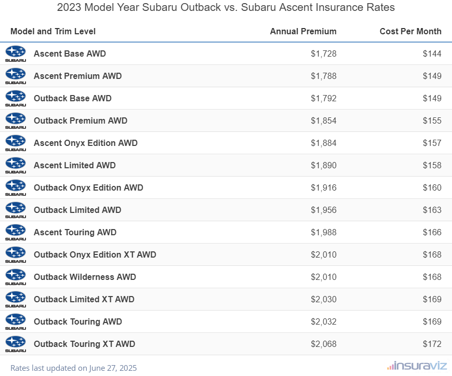Click the Subaru logo beside Outback Limited XT AWD
Screen dimensions: 452x376
tap(16, 299)
